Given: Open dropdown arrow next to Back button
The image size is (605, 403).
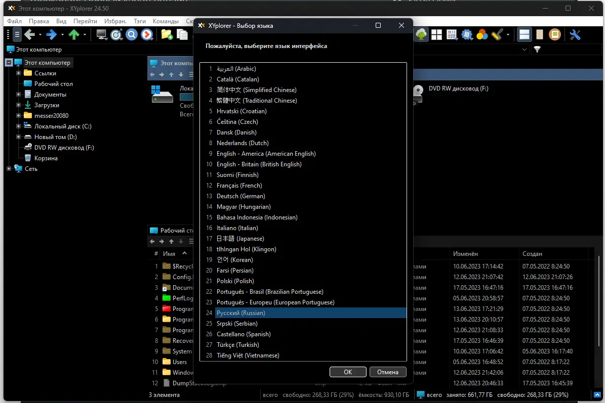Looking at the screenshot, I should (40, 35).
